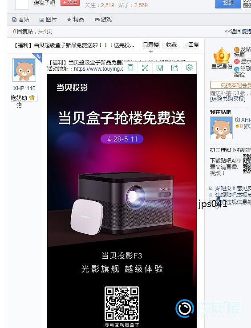Screen dimensions: 251x328
Task: Click the 发贴 orange icon in sidebar
Action: tap(237, 50)
